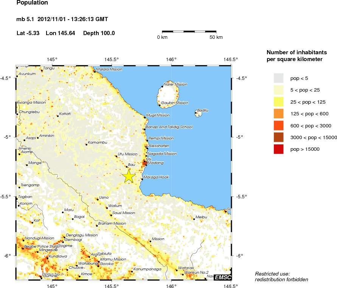Click the 0 to 50 km scale bar
The width and height of the screenshot is (337, 288).
(189, 32)
